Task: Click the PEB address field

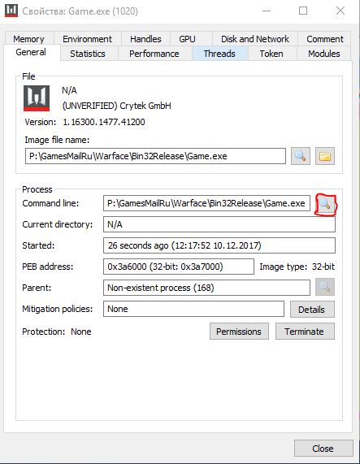Action: (179, 267)
